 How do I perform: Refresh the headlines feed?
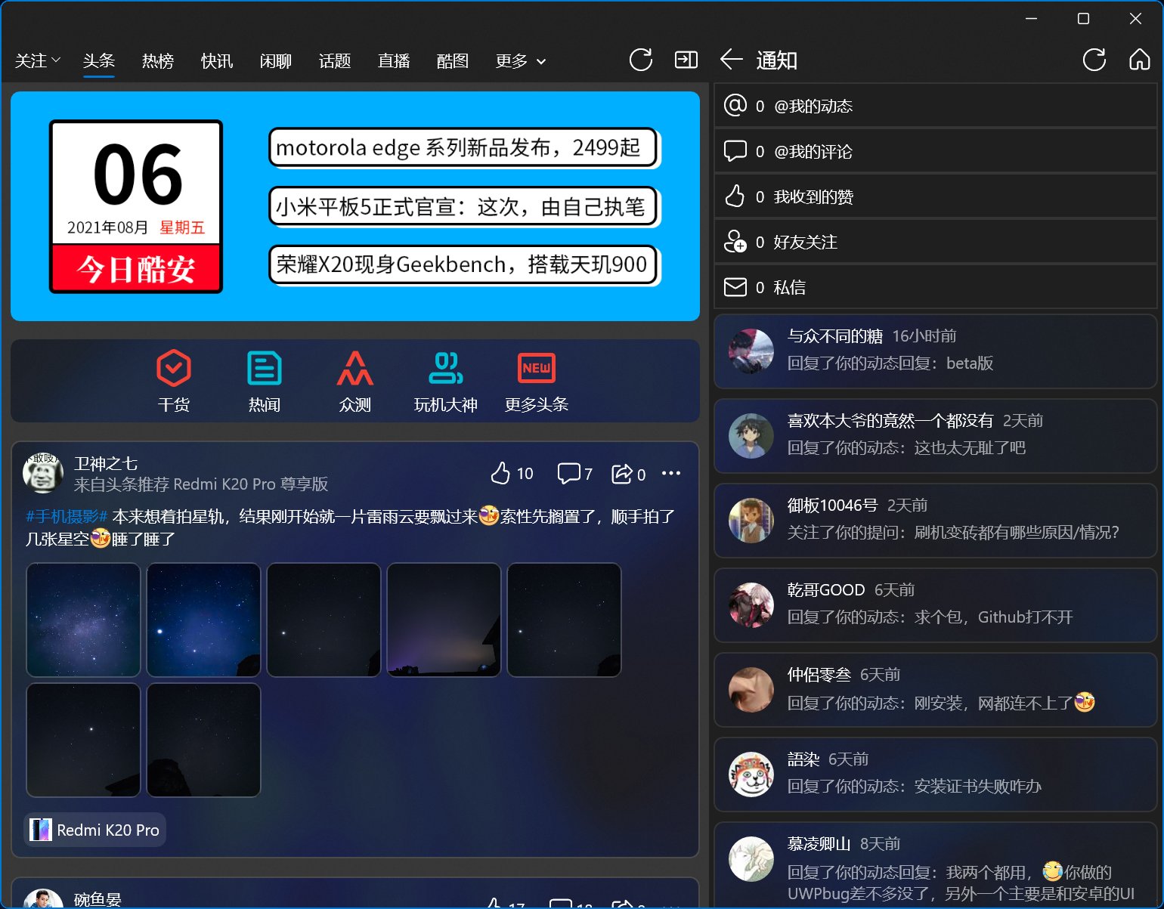point(640,60)
